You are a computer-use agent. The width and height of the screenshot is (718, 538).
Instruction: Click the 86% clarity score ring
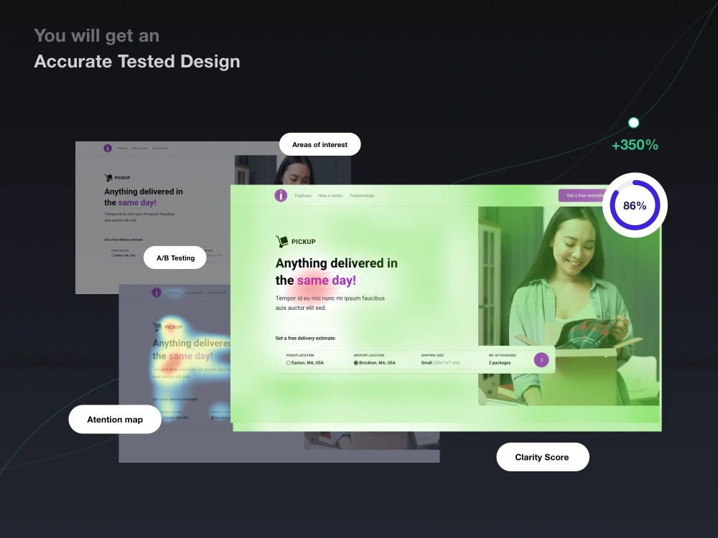pyautogui.click(x=635, y=205)
